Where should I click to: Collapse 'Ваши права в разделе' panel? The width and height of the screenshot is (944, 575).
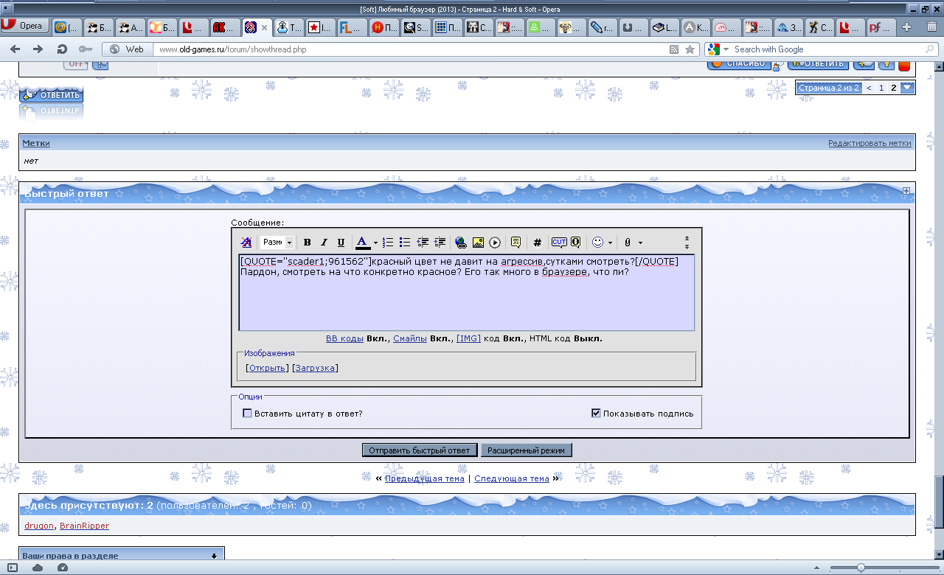click(215, 556)
